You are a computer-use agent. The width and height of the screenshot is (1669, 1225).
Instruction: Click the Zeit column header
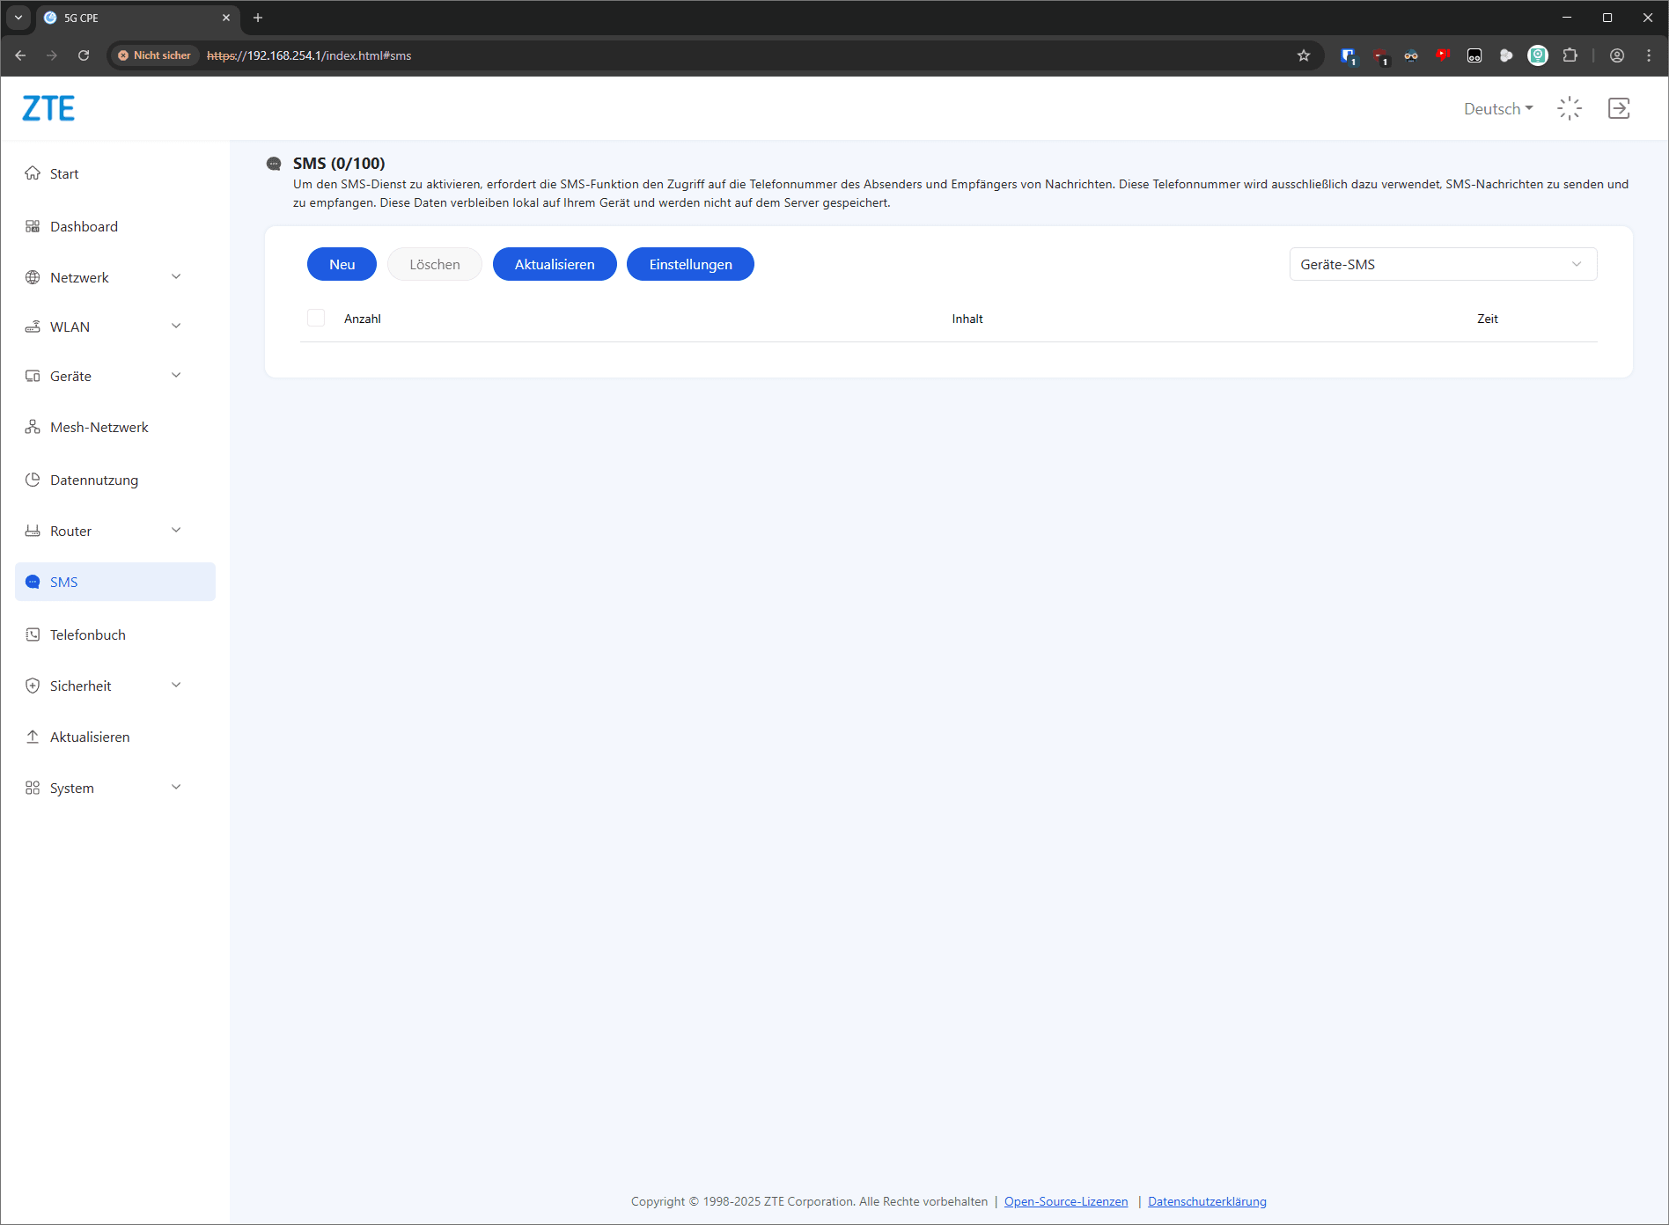tap(1488, 319)
